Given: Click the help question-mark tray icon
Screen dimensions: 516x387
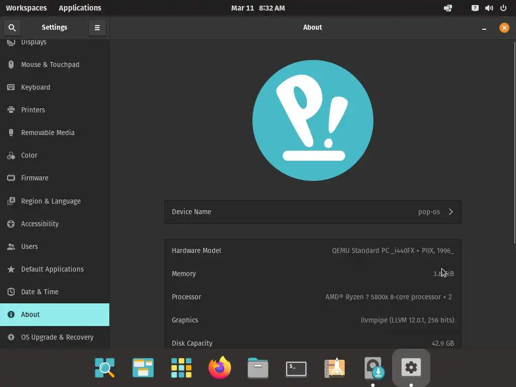Looking at the screenshot, I should click(475, 8).
